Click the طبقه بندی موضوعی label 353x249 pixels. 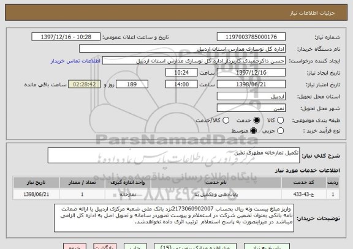[x=316, y=121]
